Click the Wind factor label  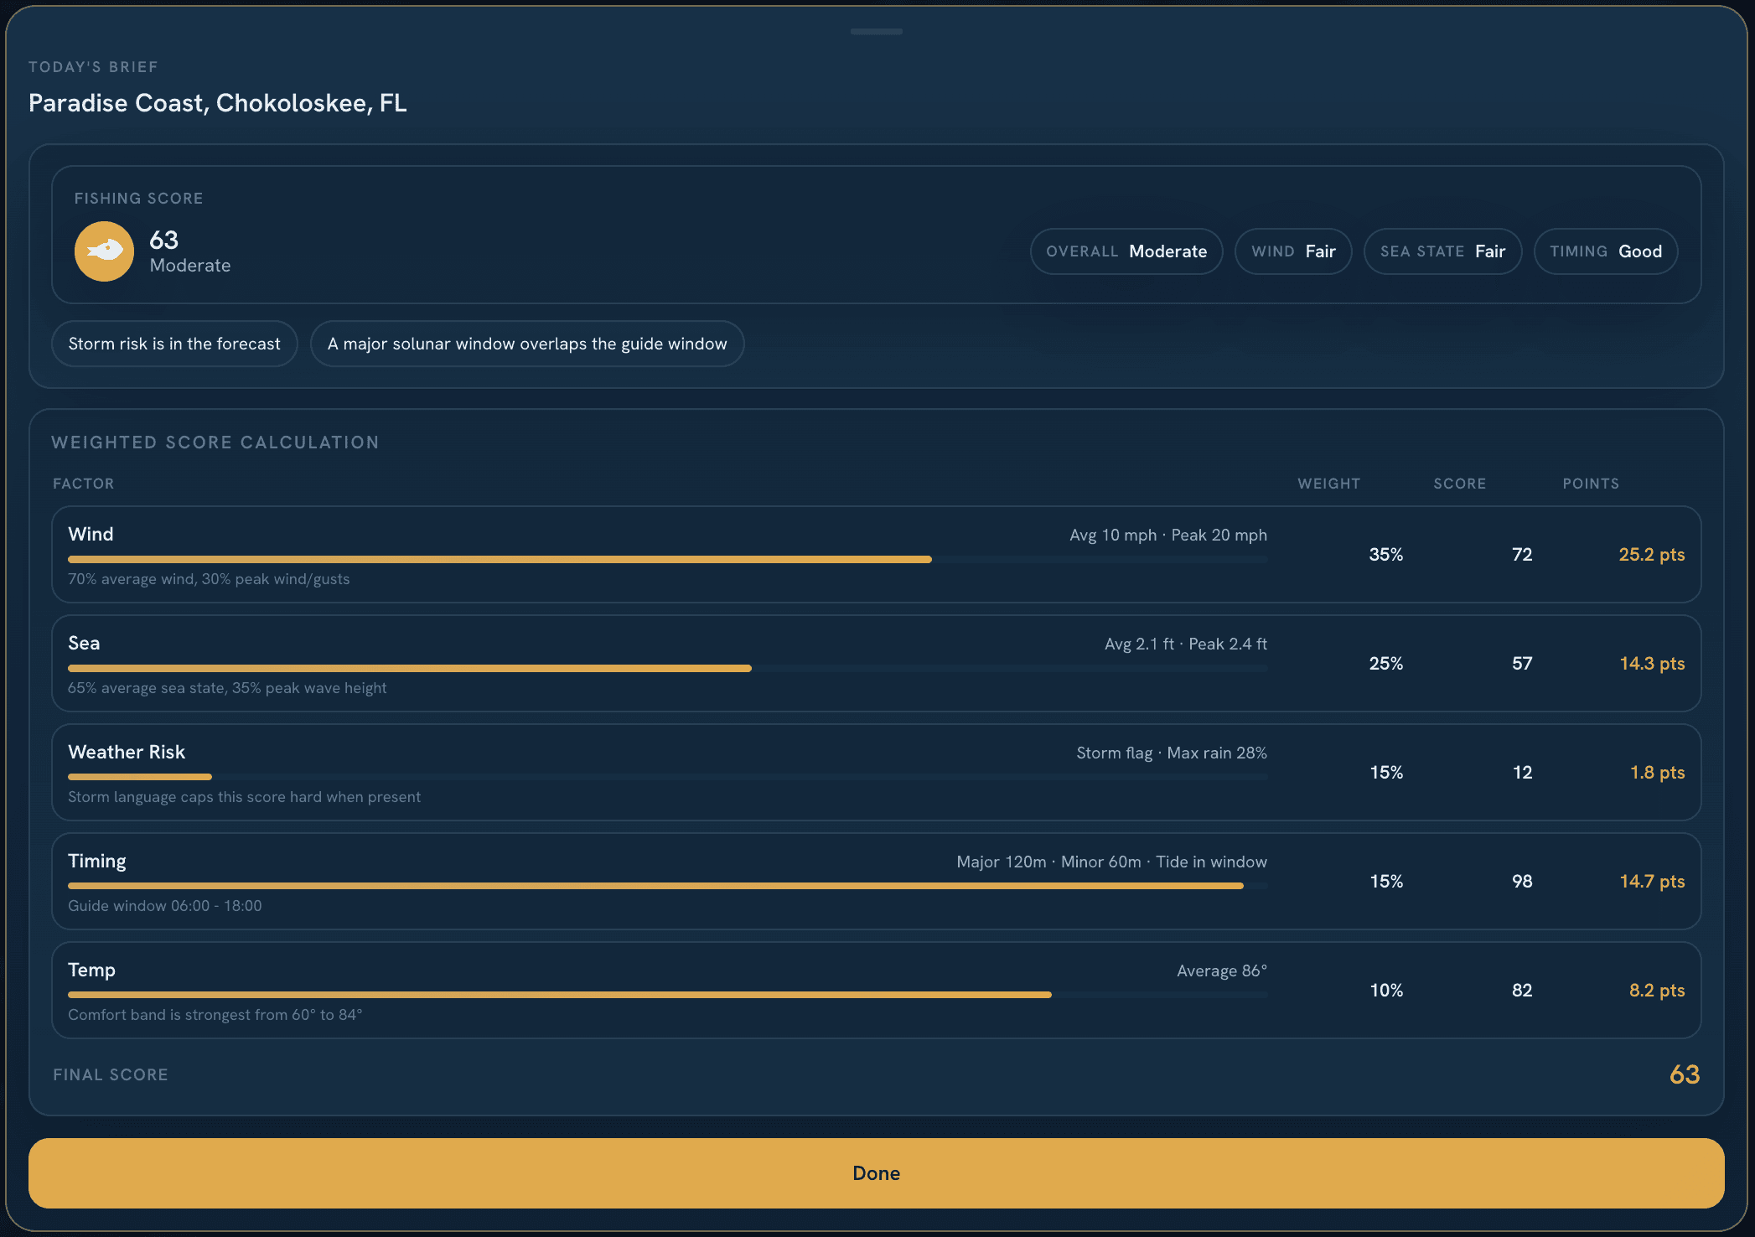tap(91, 534)
